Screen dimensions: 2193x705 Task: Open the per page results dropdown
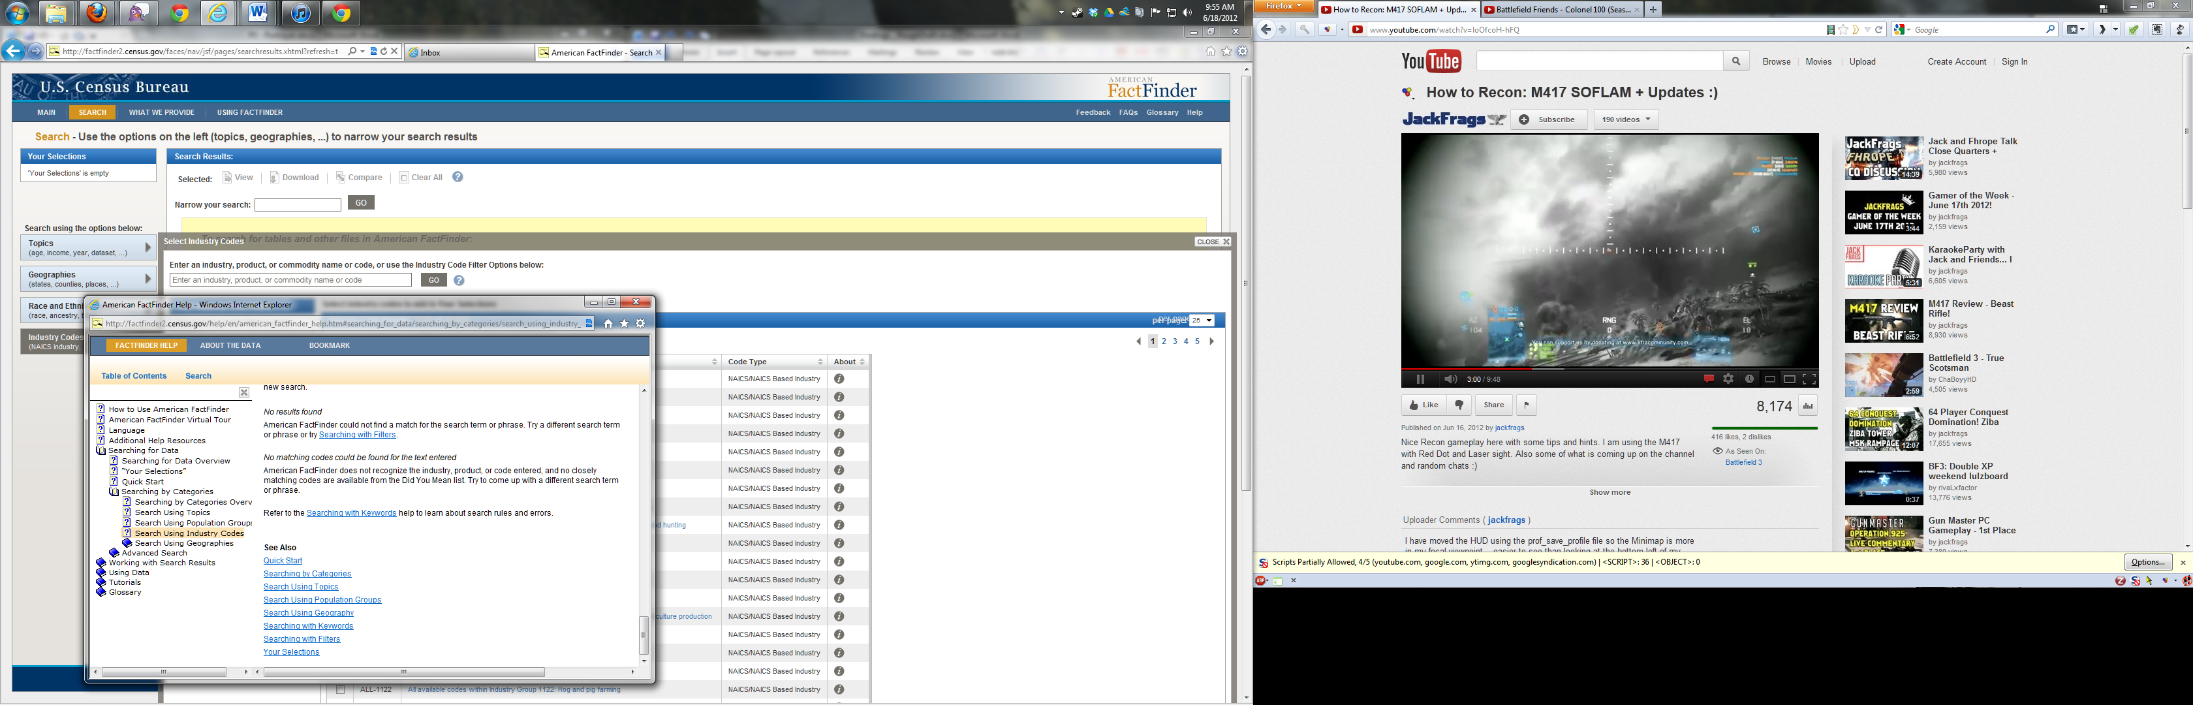(x=1202, y=321)
